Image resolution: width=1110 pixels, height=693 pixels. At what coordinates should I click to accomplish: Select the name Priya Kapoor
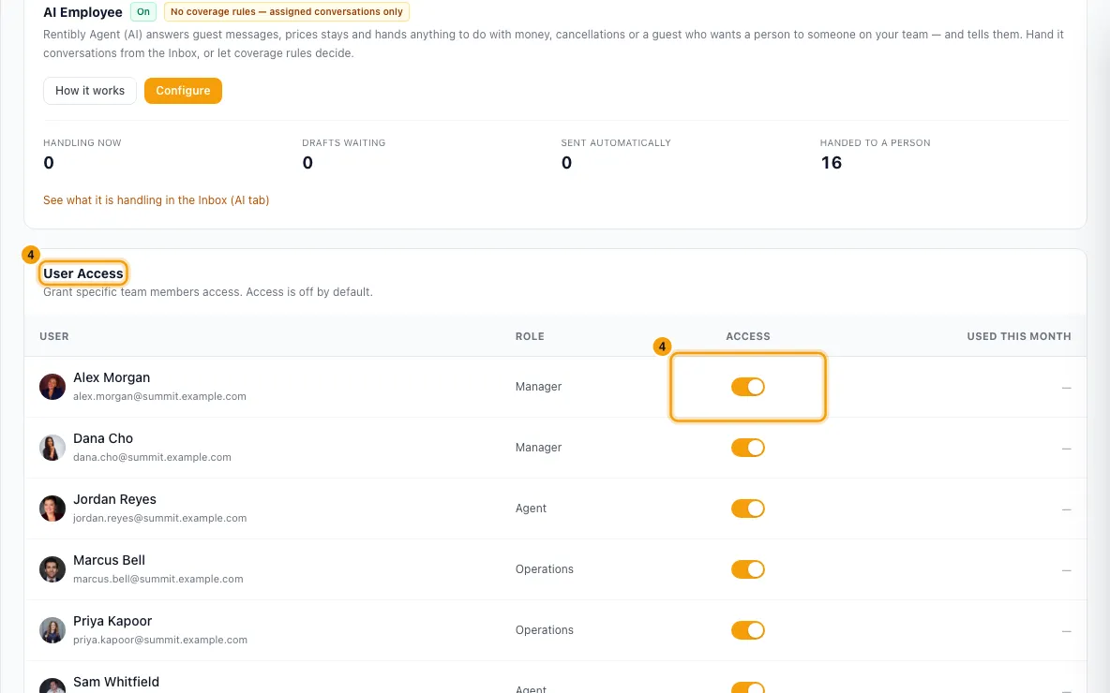click(112, 621)
